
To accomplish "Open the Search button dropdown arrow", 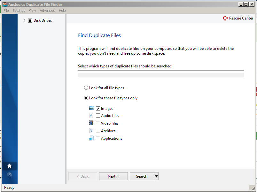I will (156, 176).
